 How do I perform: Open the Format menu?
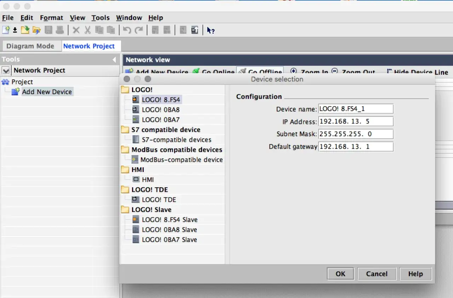[x=51, y=18]
